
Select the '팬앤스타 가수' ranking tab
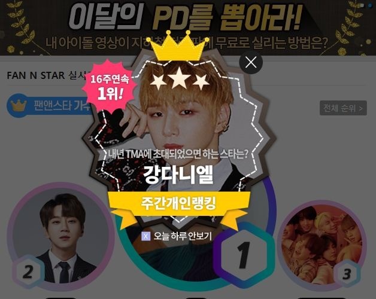pos(50,105)
